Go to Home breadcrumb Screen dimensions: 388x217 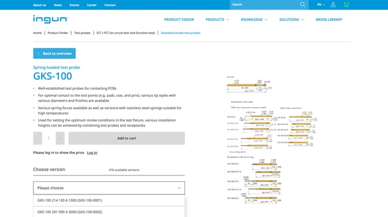[x=38, y=33]
